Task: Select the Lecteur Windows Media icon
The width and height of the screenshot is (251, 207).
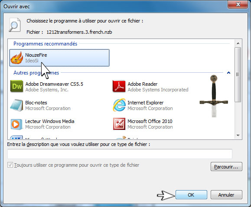Action: coord(16,124)
